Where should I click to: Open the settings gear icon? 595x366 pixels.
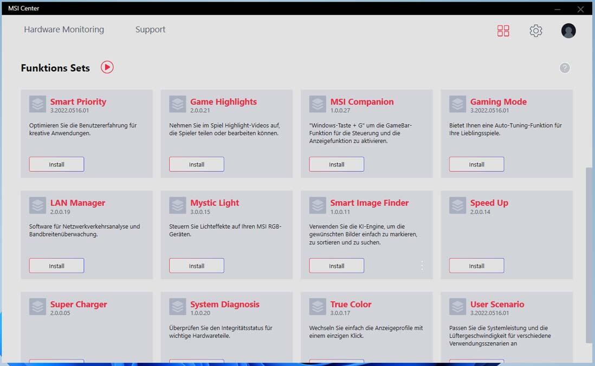click(x=536, y=31)
